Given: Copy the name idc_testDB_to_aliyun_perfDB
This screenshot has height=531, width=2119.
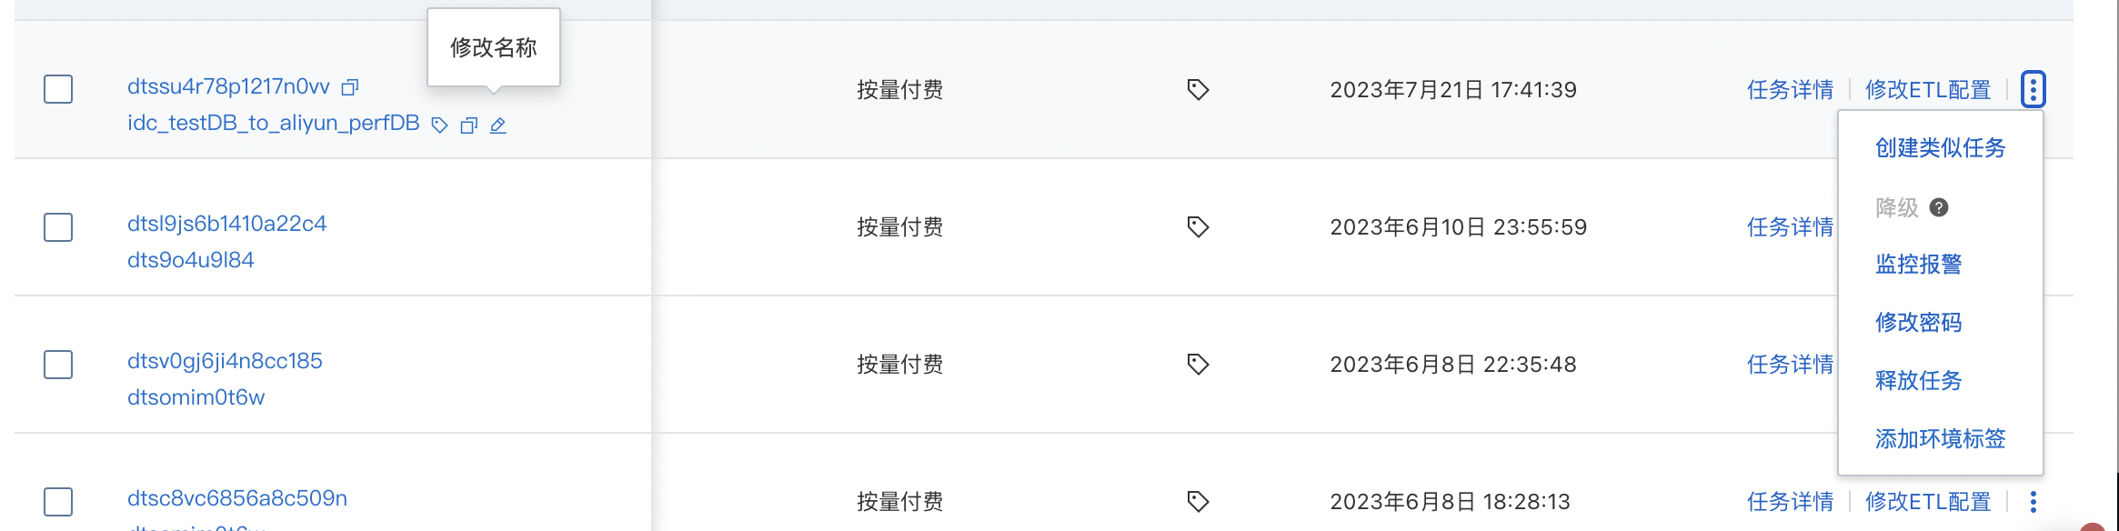Looking at the screenshot, I should [x=469, y=125].
